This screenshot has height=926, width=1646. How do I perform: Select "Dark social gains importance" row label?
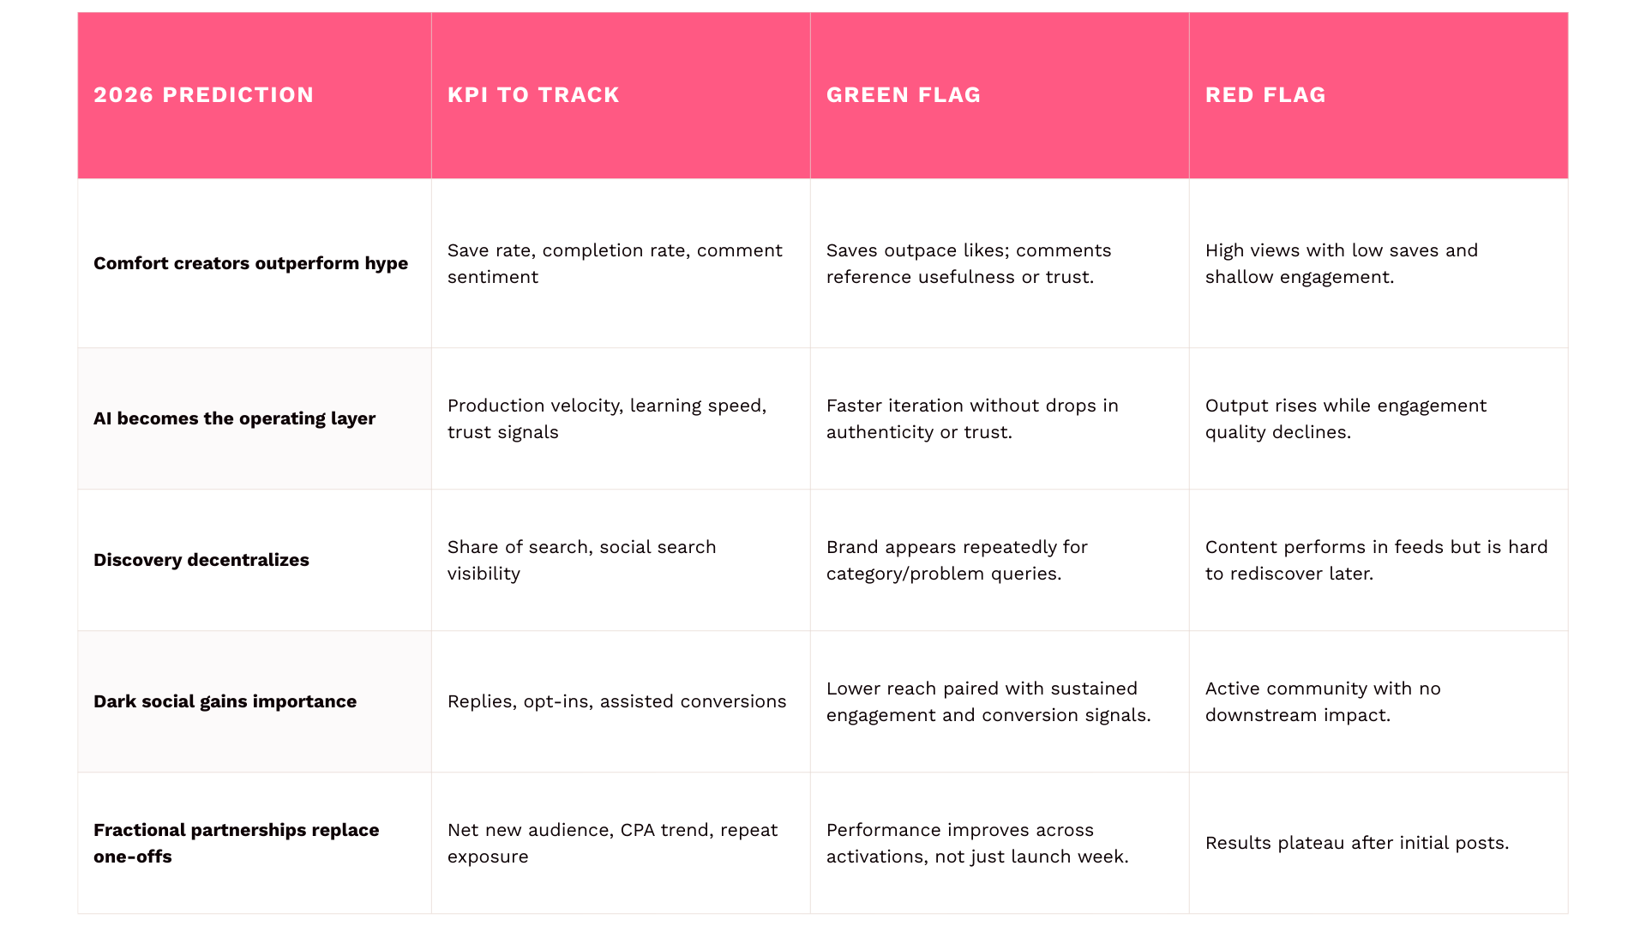click(x=225, y=701)
